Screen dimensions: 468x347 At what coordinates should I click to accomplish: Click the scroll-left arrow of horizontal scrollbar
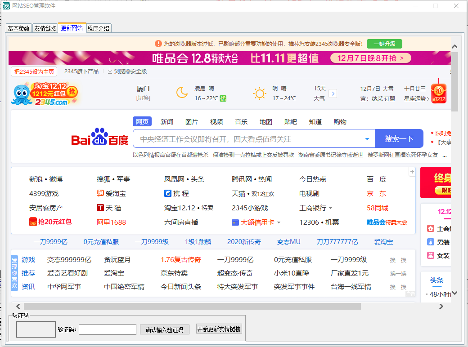(x=18, y=307)
